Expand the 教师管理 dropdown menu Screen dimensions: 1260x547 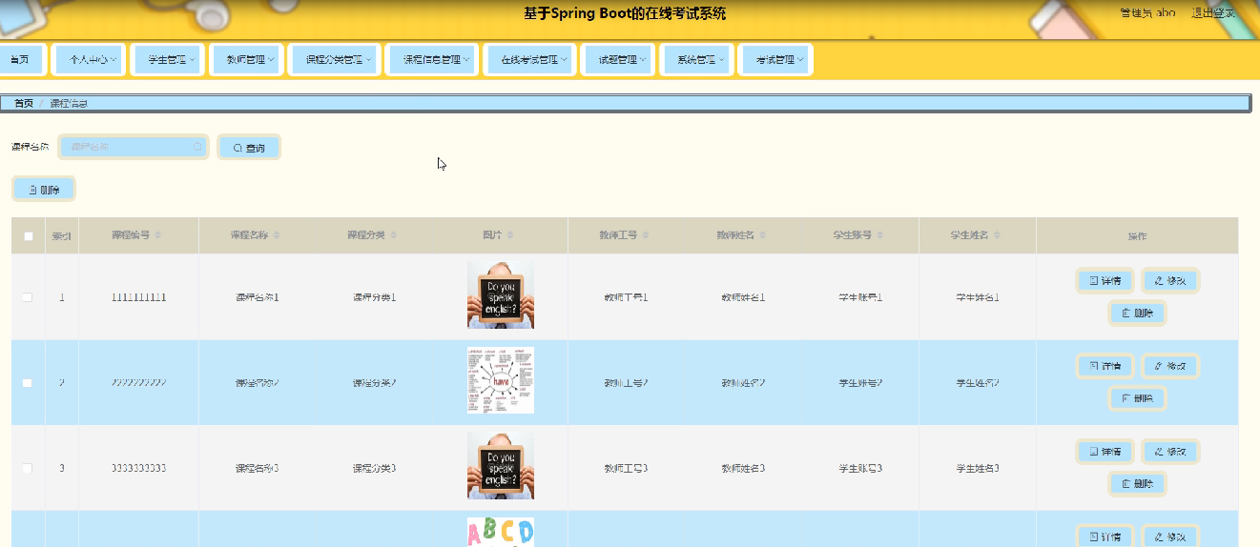pyautogui.click(x=245, y=59)
